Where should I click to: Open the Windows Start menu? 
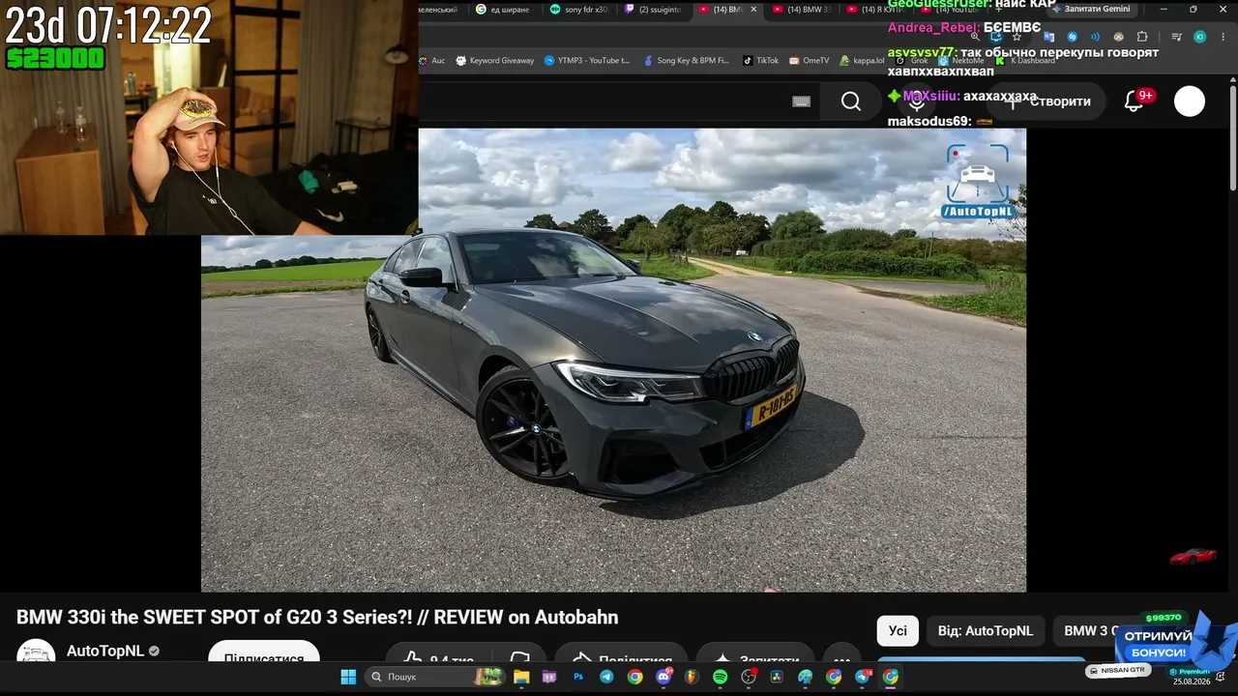coord(348,677)
